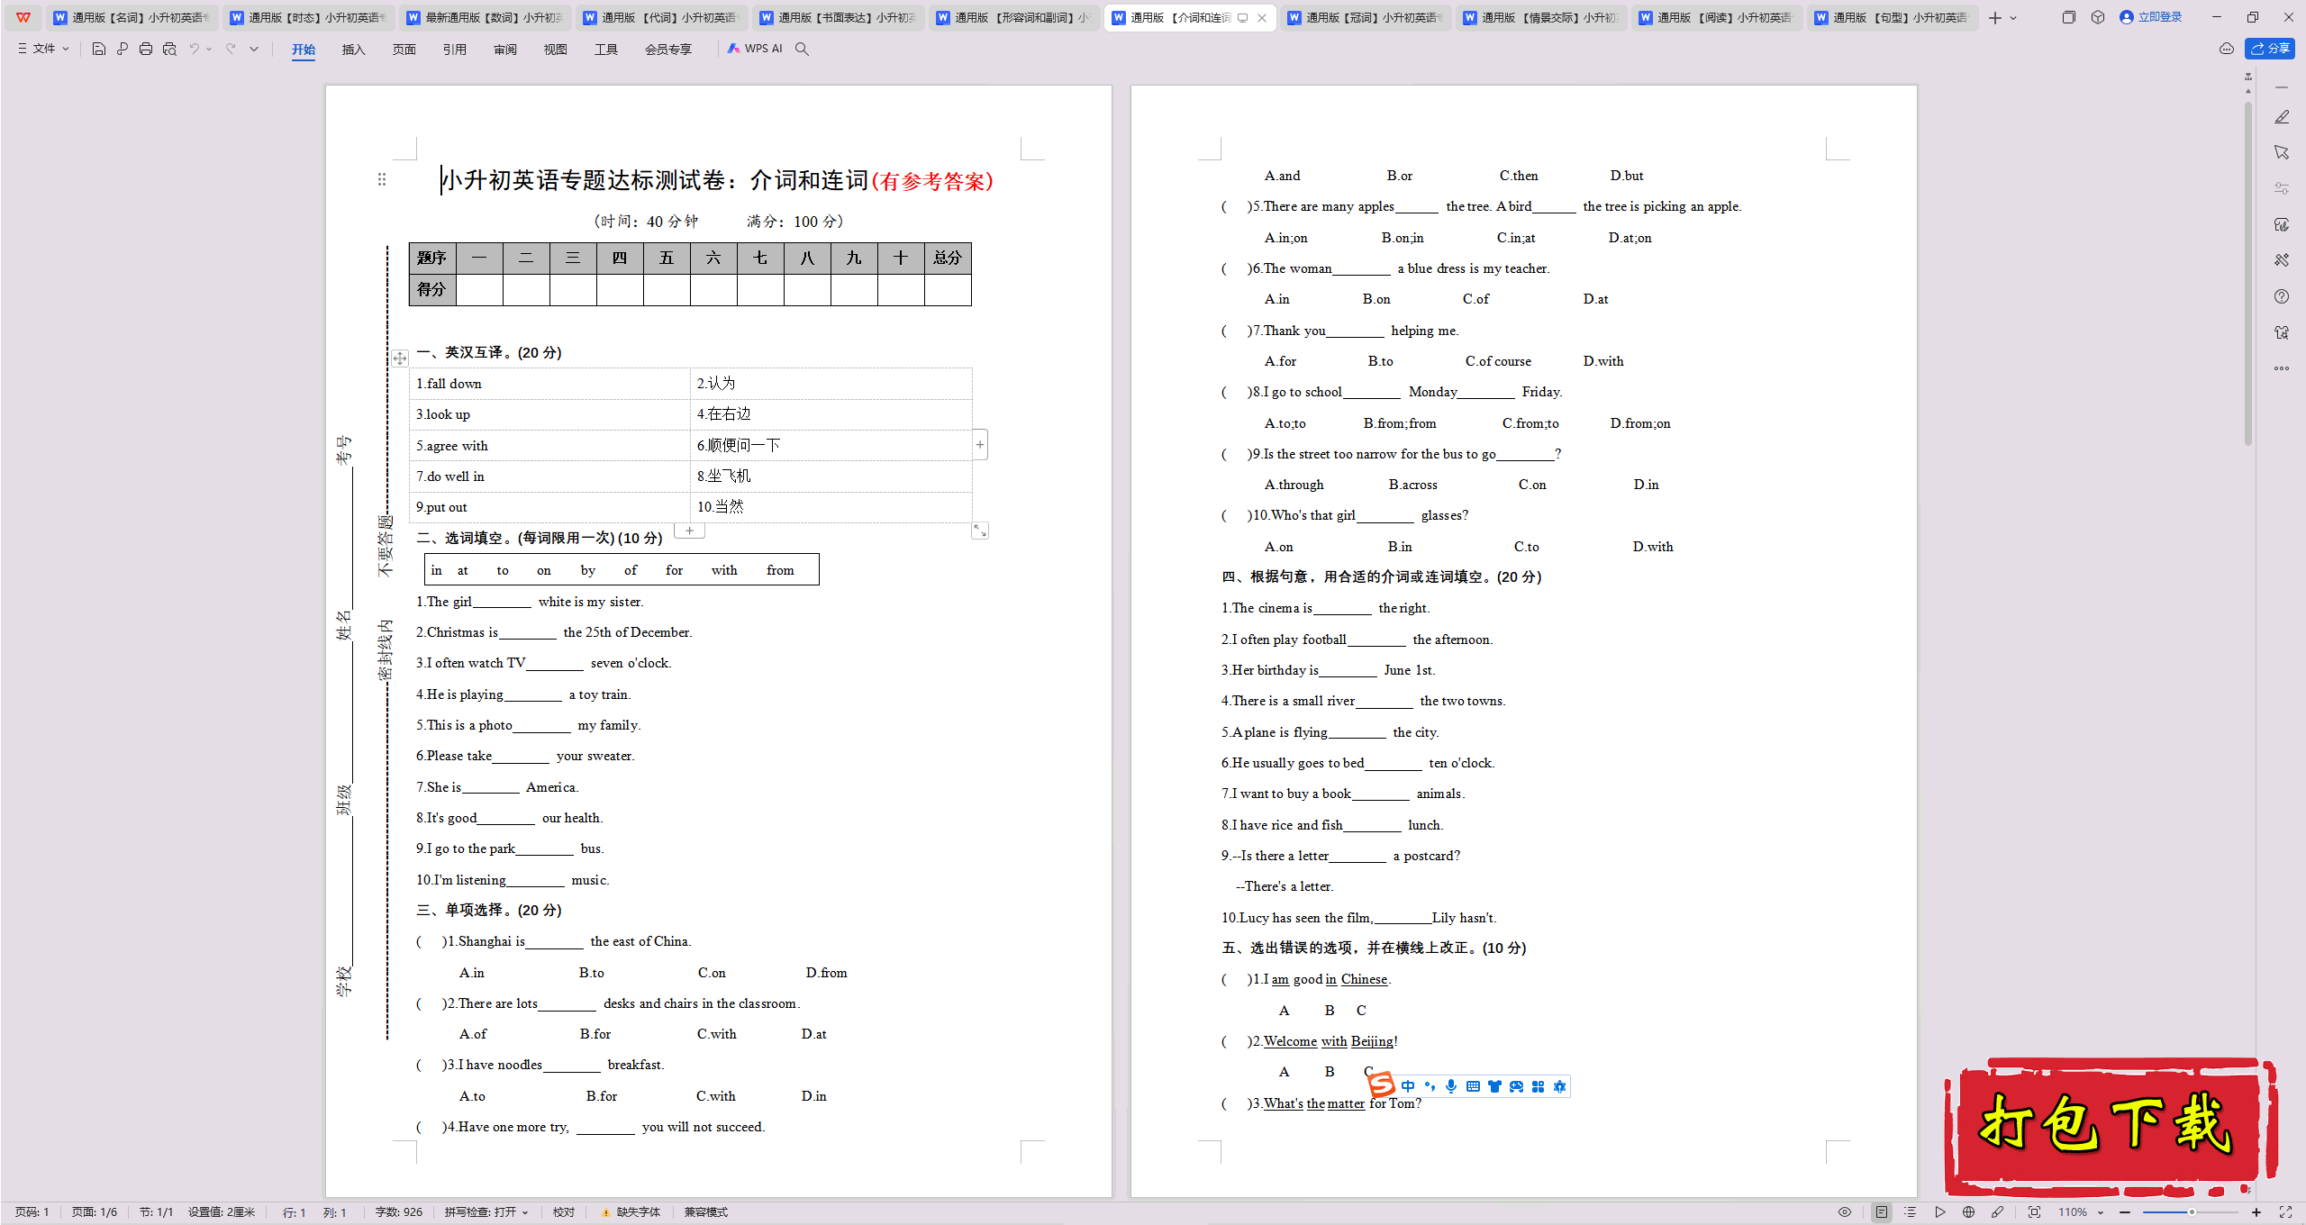Click the zoom in plus button
This screenshot has width=2306, height=1225.
pyautogui.click(x=2256, y=1212)
